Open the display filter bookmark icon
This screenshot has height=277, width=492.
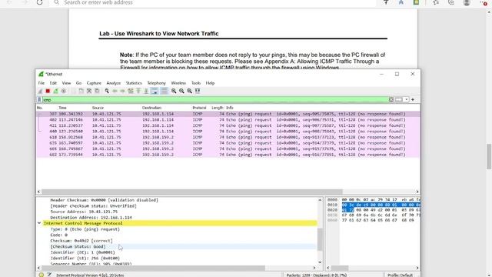click(39, 99)
